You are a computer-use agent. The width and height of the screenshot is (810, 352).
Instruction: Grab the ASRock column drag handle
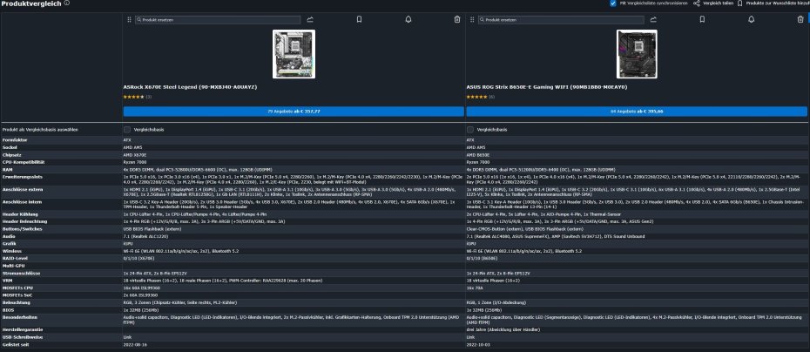(129, 20)
